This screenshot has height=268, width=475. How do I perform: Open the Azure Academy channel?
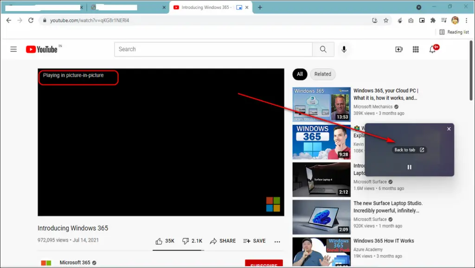pyautogui.click(x=368, y=249)
